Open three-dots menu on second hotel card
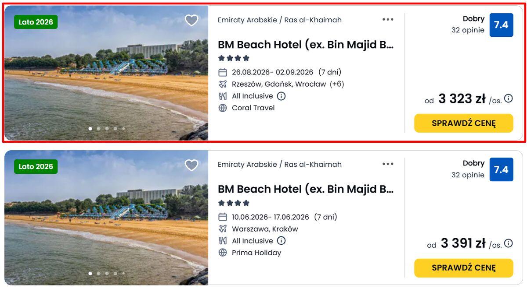 [x=388, y=164]
